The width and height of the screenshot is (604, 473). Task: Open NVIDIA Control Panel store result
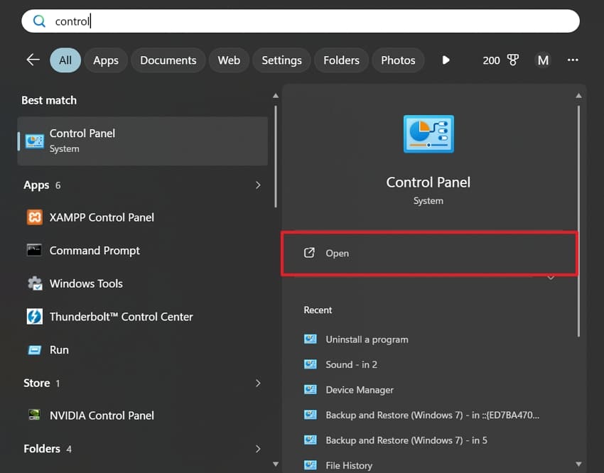(143, 415)
